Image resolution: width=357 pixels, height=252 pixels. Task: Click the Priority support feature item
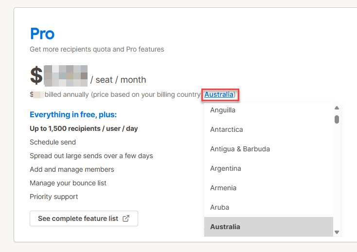(54, 197)
